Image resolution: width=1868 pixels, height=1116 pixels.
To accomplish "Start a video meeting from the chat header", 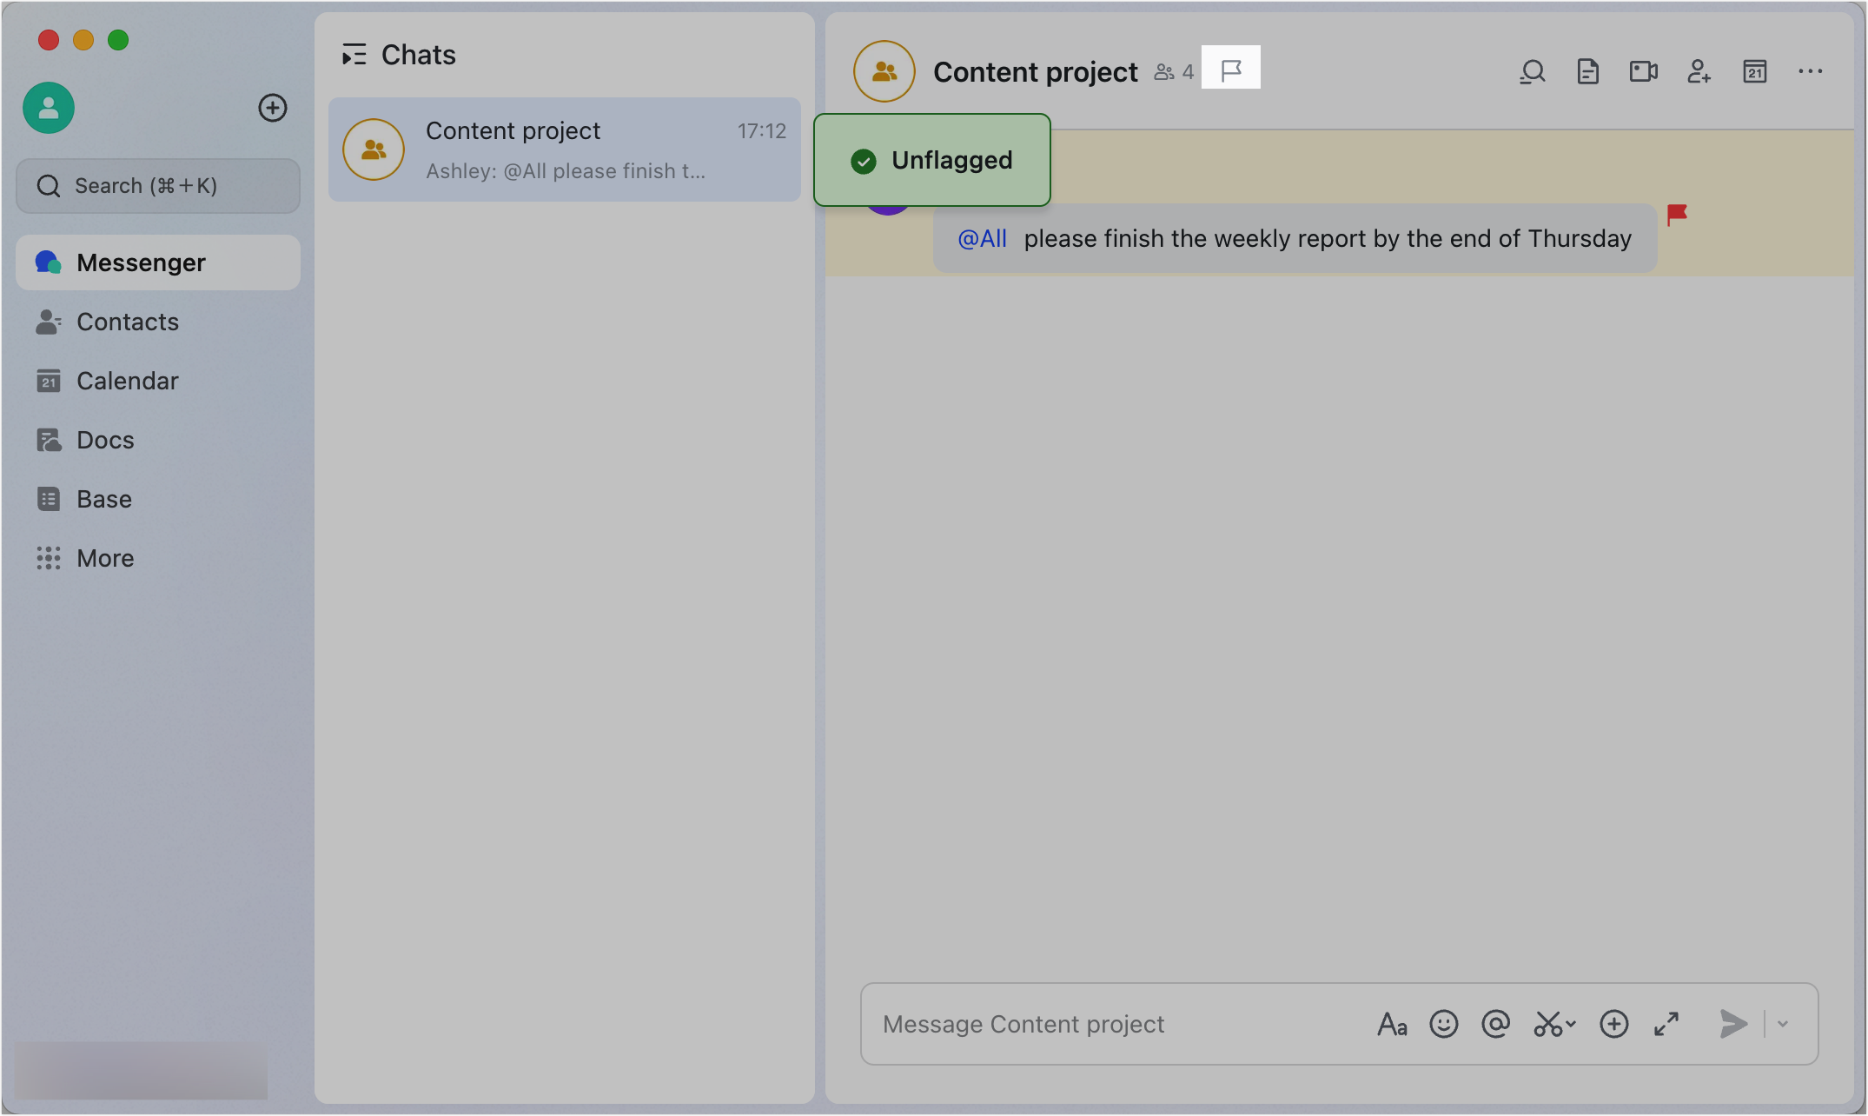I will (x=1643, y=71).
